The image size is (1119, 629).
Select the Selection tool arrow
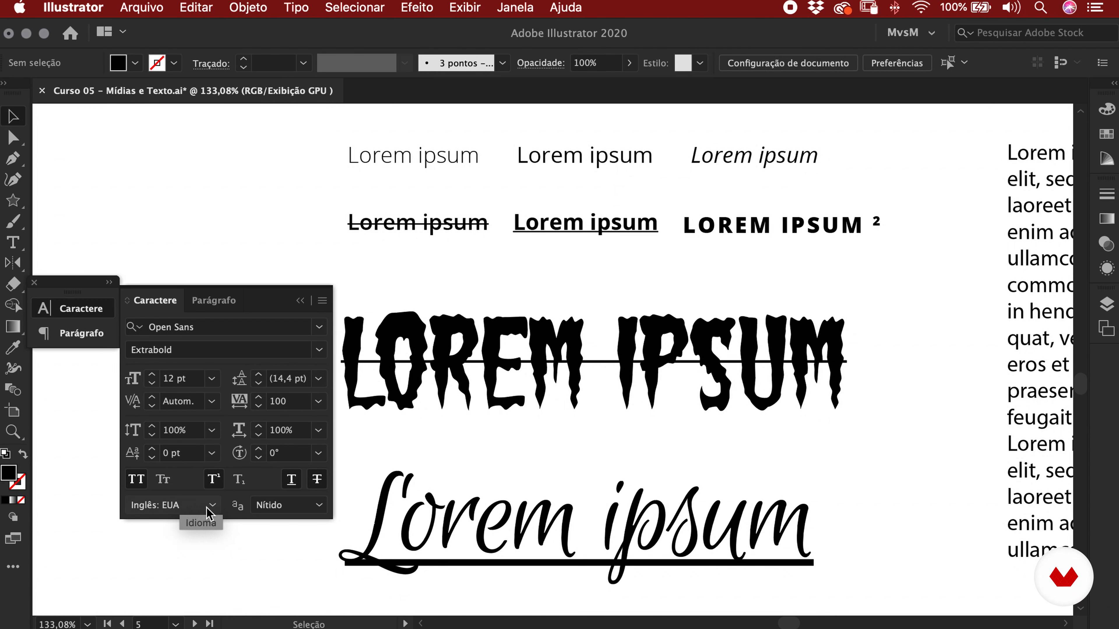13,116
